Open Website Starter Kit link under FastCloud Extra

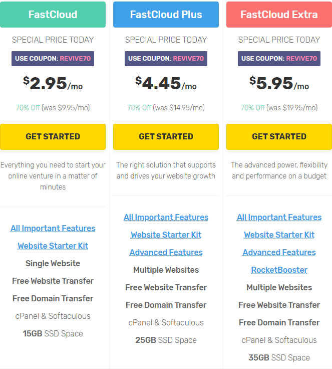click(279, 235)
